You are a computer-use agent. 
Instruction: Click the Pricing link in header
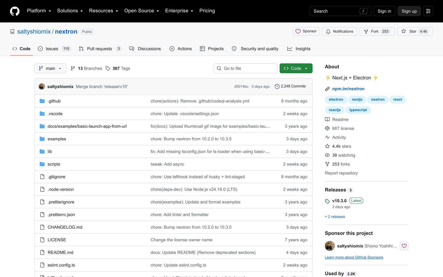[207, 11]
